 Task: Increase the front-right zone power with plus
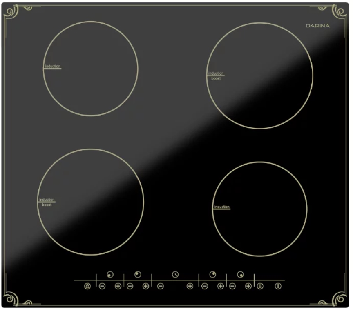[248, 286]
